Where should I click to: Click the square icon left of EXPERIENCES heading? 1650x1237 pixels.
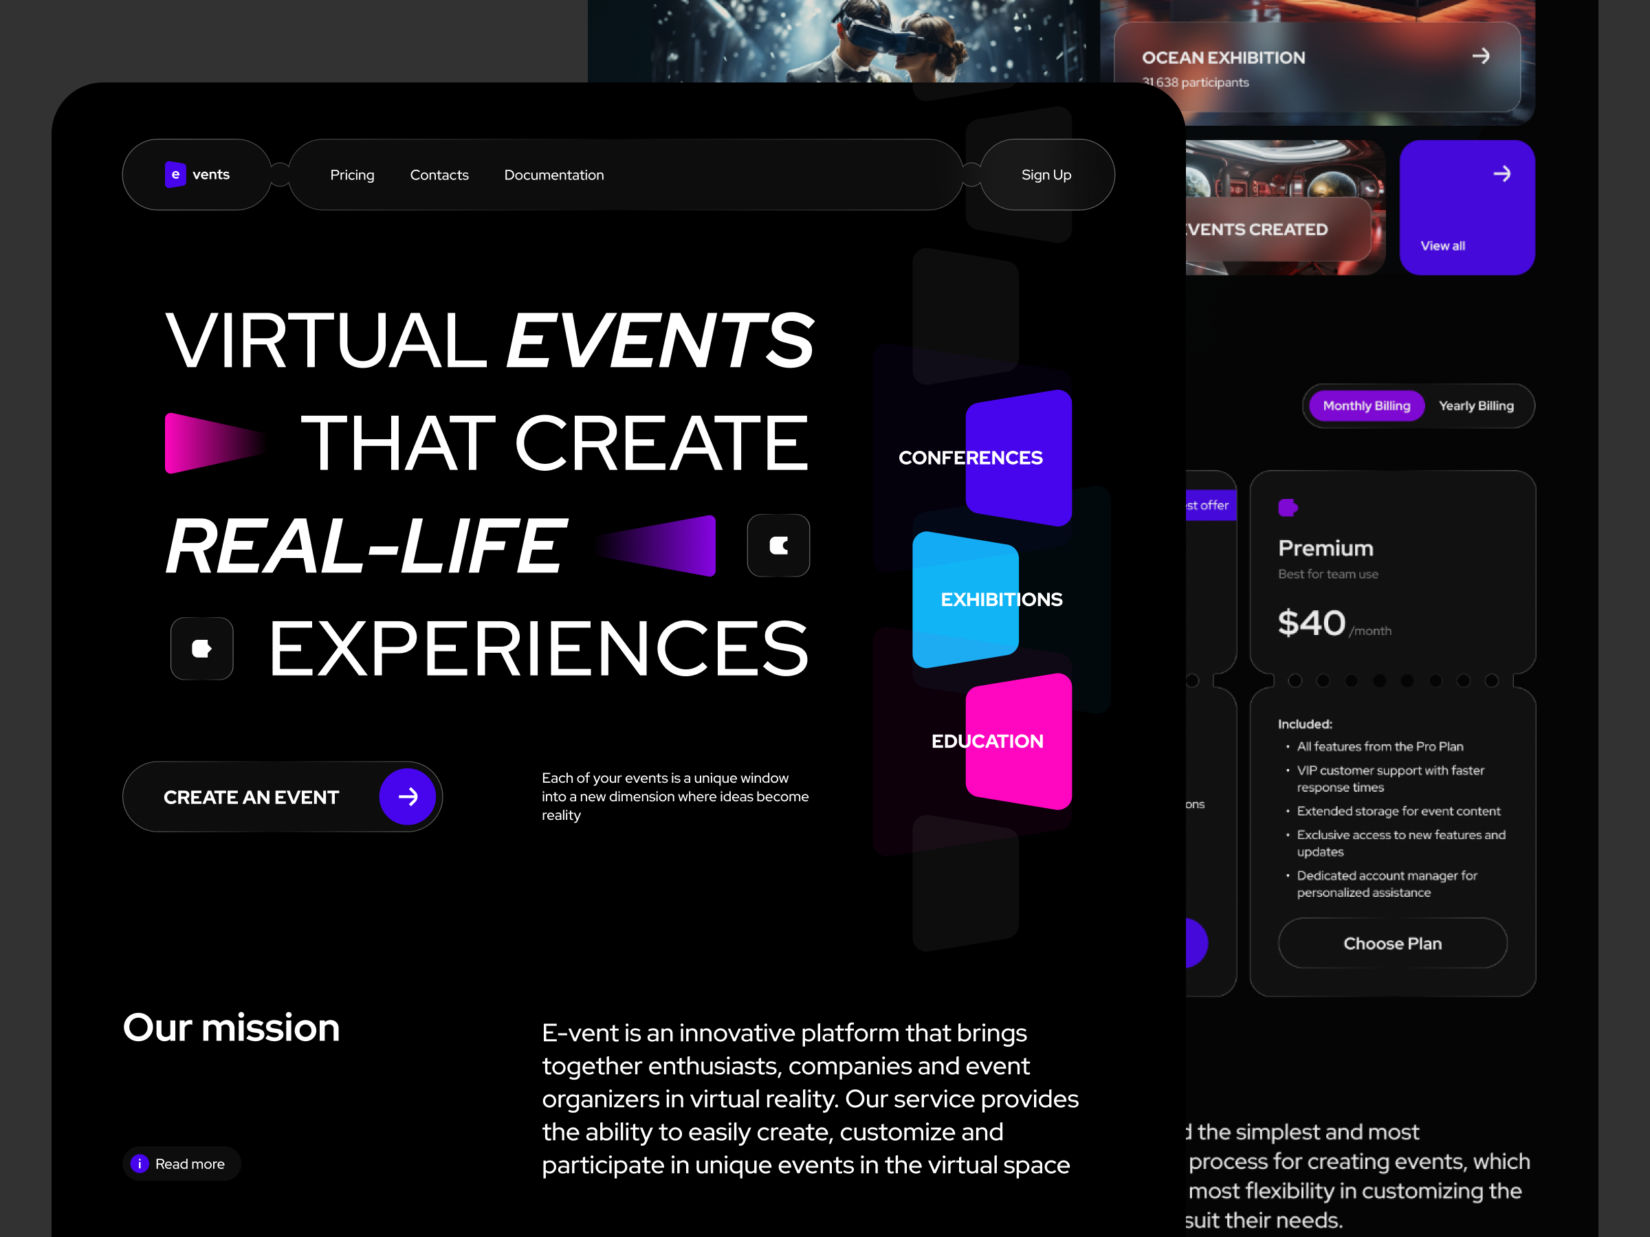pyautogui.click(x=201, y=648)
